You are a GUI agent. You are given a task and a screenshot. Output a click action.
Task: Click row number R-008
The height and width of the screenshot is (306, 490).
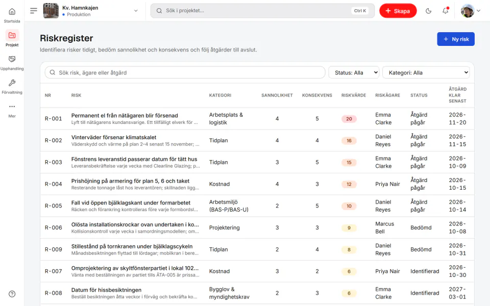click(54, 293)
